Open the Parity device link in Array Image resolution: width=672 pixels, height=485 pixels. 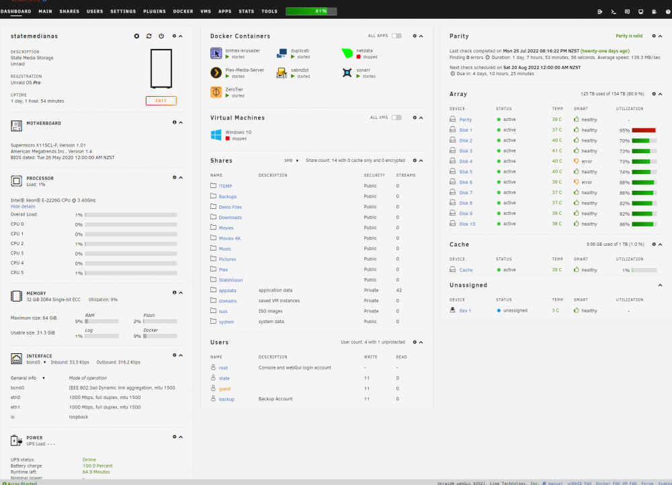(466, 120)
